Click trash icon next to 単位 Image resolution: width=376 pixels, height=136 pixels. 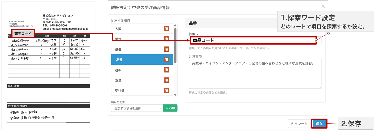coord(167,39)
